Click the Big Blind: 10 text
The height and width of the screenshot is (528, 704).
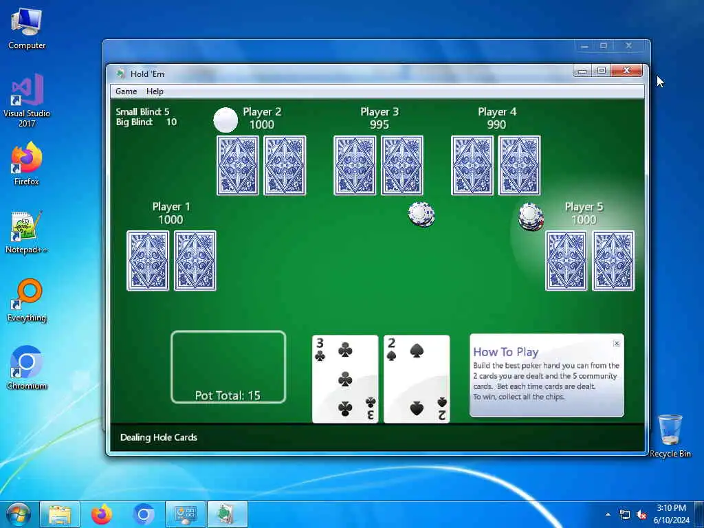[146, 122]
